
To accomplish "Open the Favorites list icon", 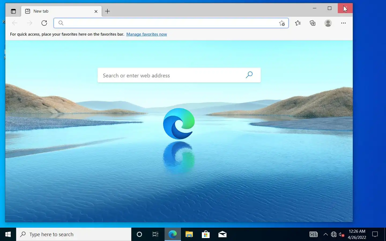I will (298, 23).
